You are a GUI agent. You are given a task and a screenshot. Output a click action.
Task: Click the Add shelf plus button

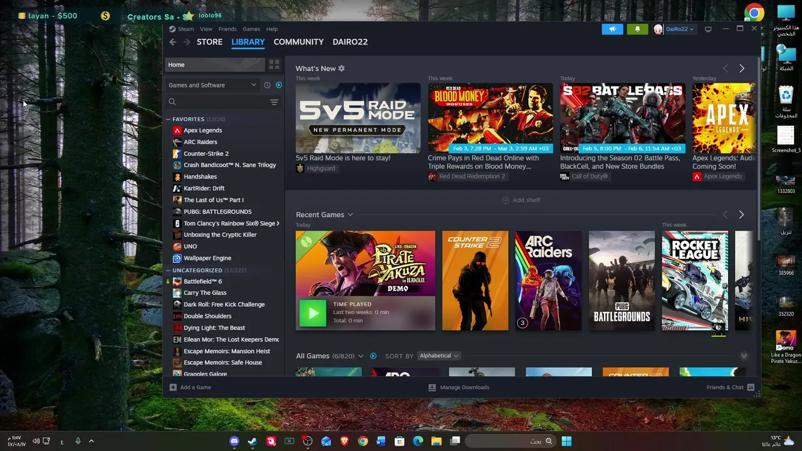click(x=521, y=200)
